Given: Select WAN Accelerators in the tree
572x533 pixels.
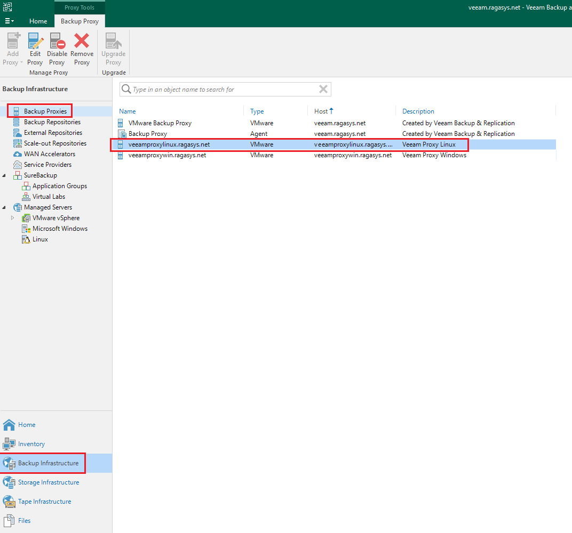Looking at the screenshot, I should click(x=47, y=154).
